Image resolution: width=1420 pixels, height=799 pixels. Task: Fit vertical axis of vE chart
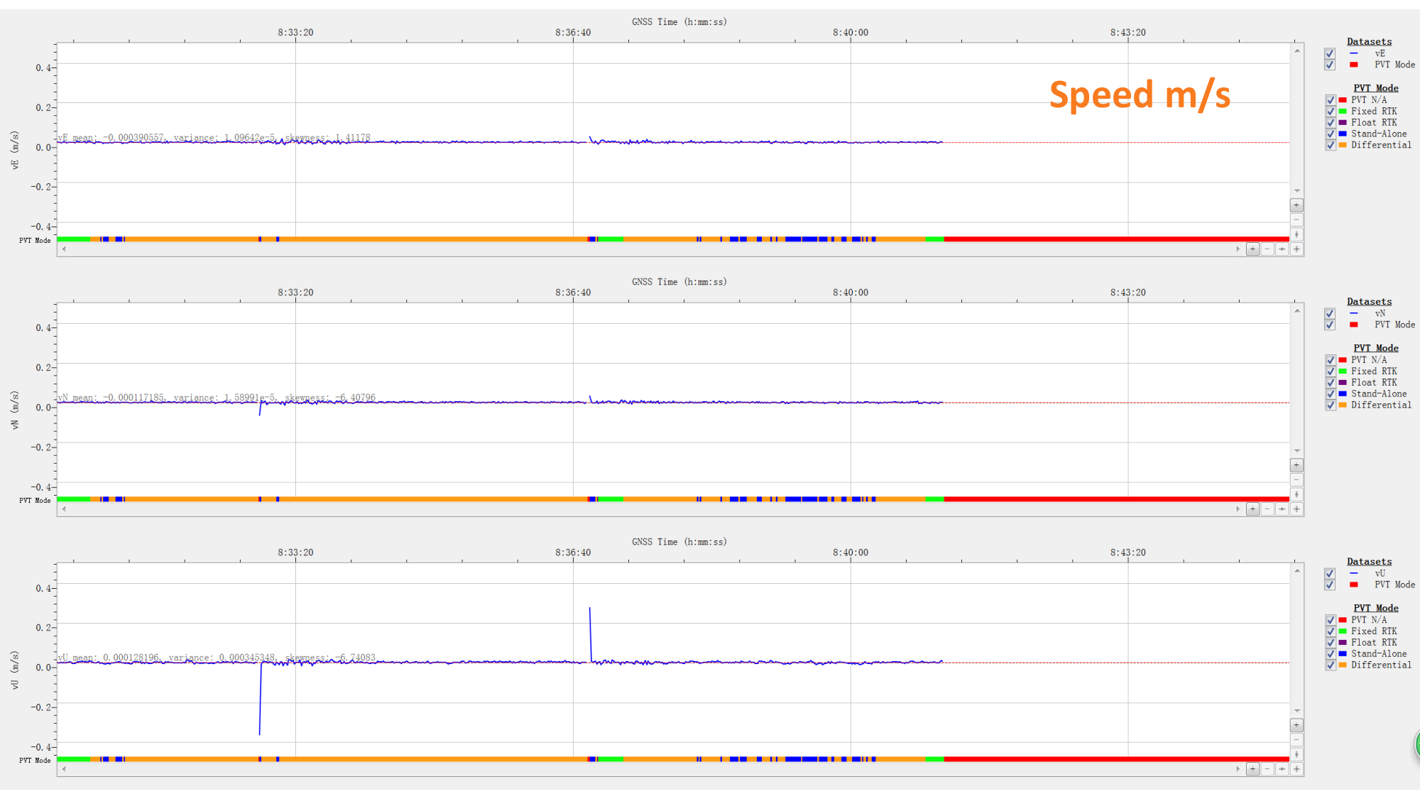coord(1296,234)
